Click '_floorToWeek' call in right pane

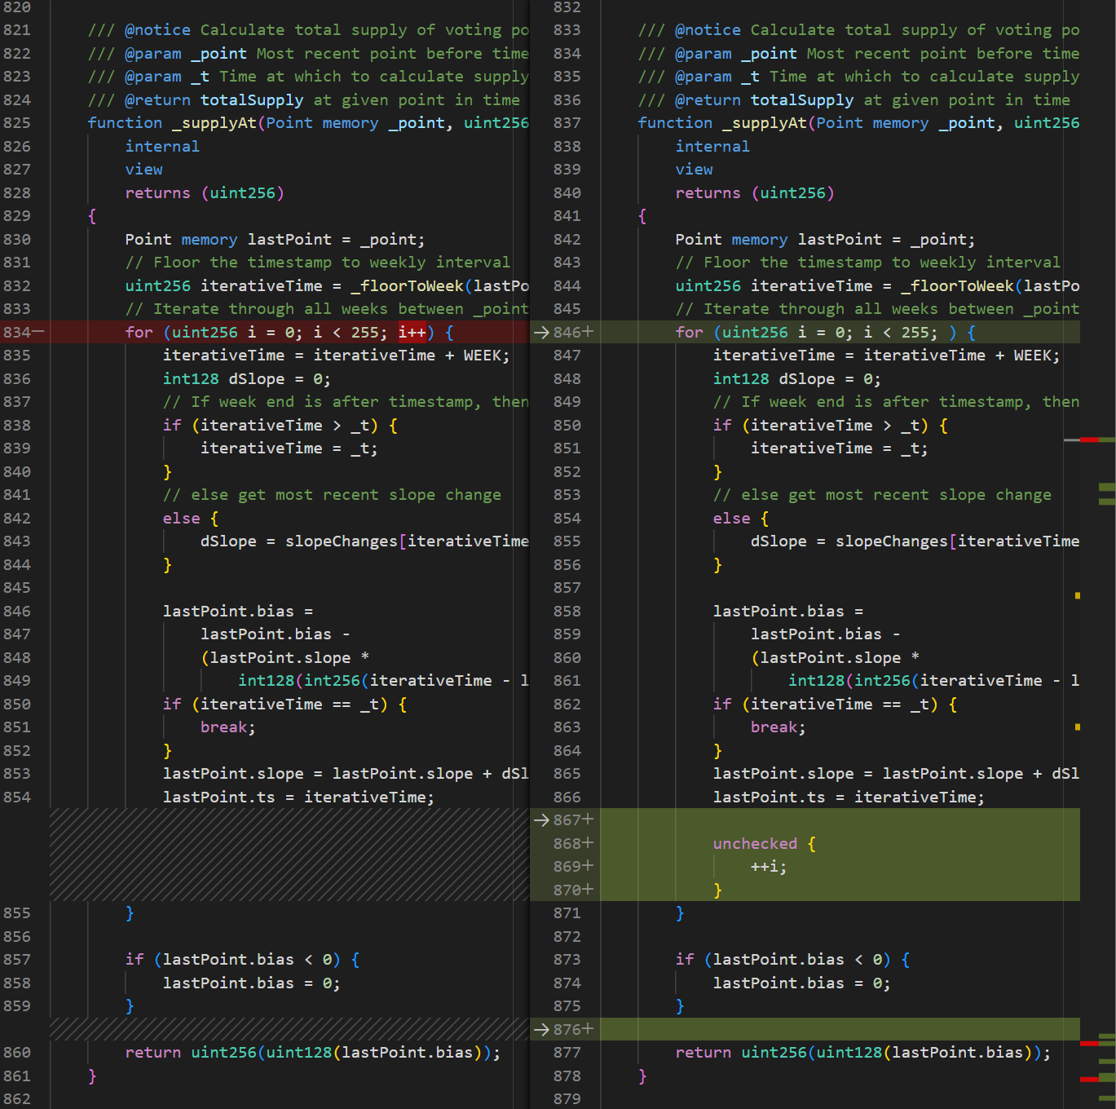coord(957,285)
